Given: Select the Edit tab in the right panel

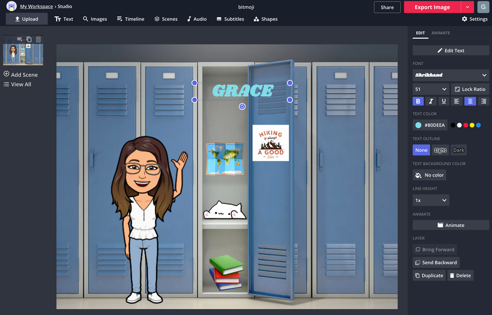Looking at the screenshot, I should coord(420,33).
